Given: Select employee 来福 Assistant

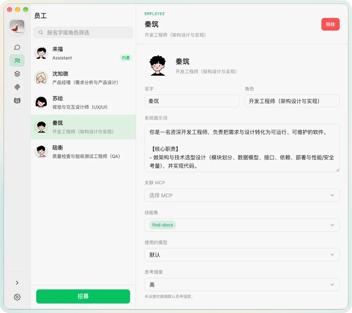Looking at the screenshot, I should tap(83, 53).
